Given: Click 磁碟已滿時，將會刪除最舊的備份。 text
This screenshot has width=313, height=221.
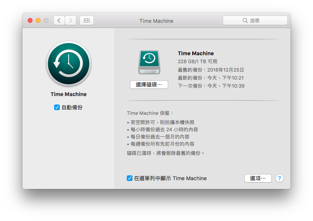Looking at the screenshot, I should click(x=165, y=153).
